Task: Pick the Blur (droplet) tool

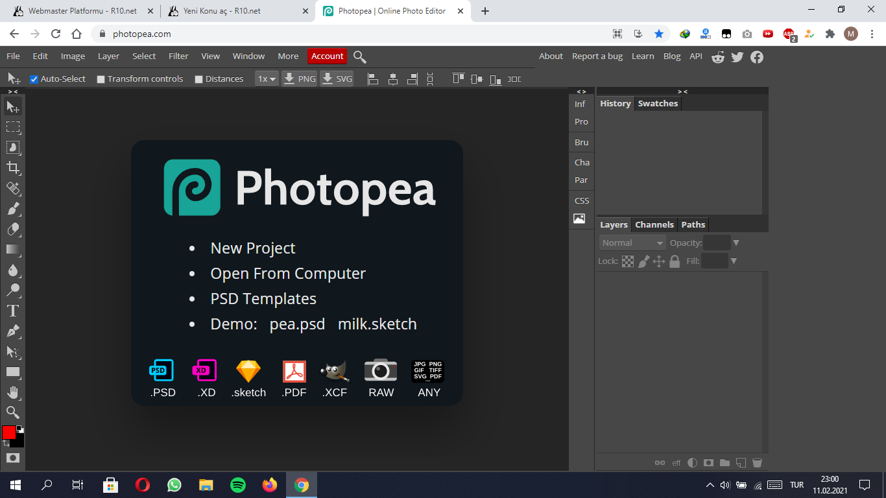Action: pos(13,270)
